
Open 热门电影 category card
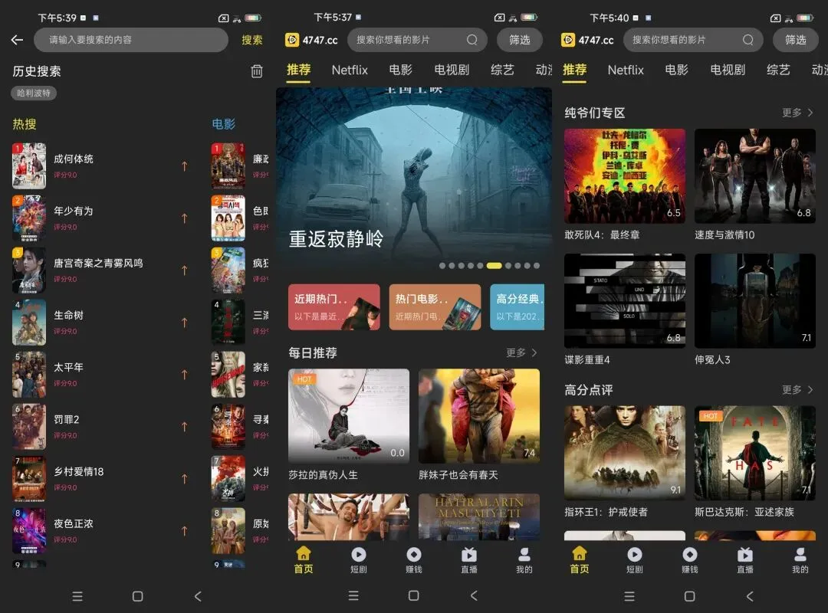[435, 306]
